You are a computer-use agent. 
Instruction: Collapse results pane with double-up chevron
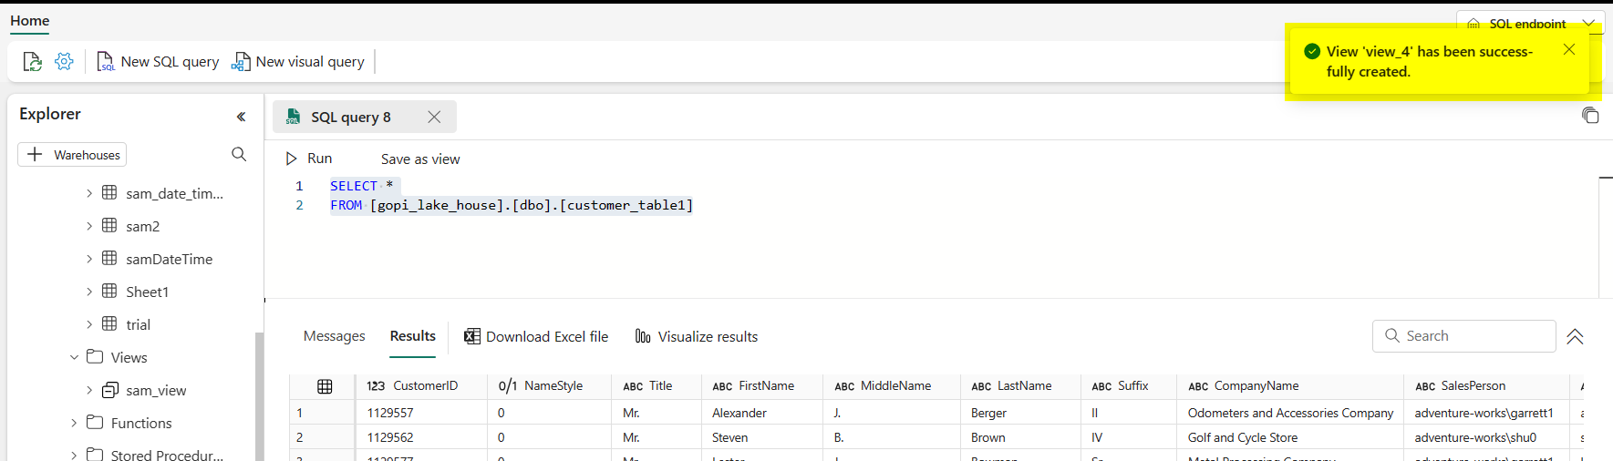(x=1575, y=337)
